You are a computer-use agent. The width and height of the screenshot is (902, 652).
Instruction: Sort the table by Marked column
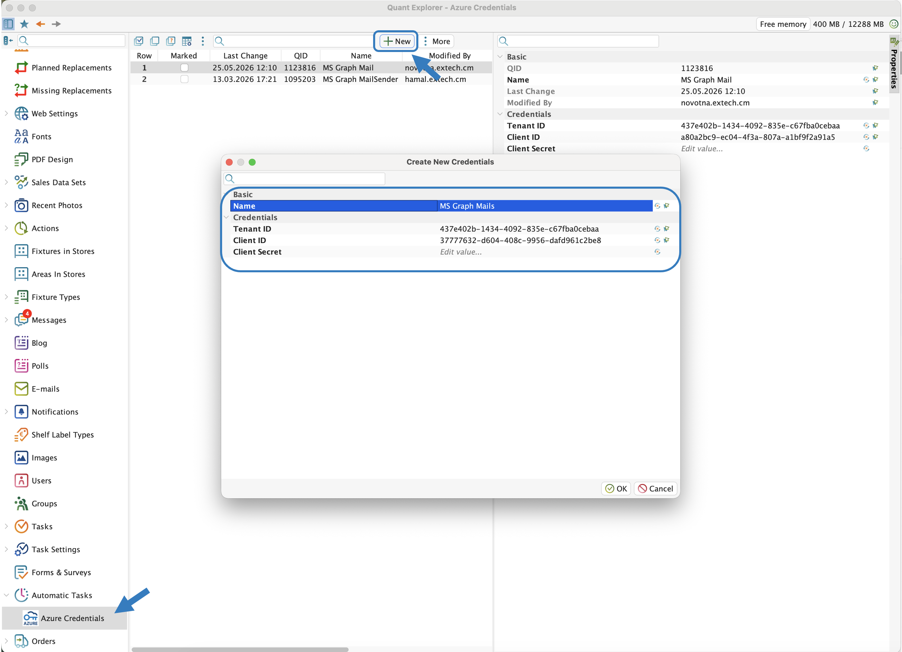tap(184, 56)
